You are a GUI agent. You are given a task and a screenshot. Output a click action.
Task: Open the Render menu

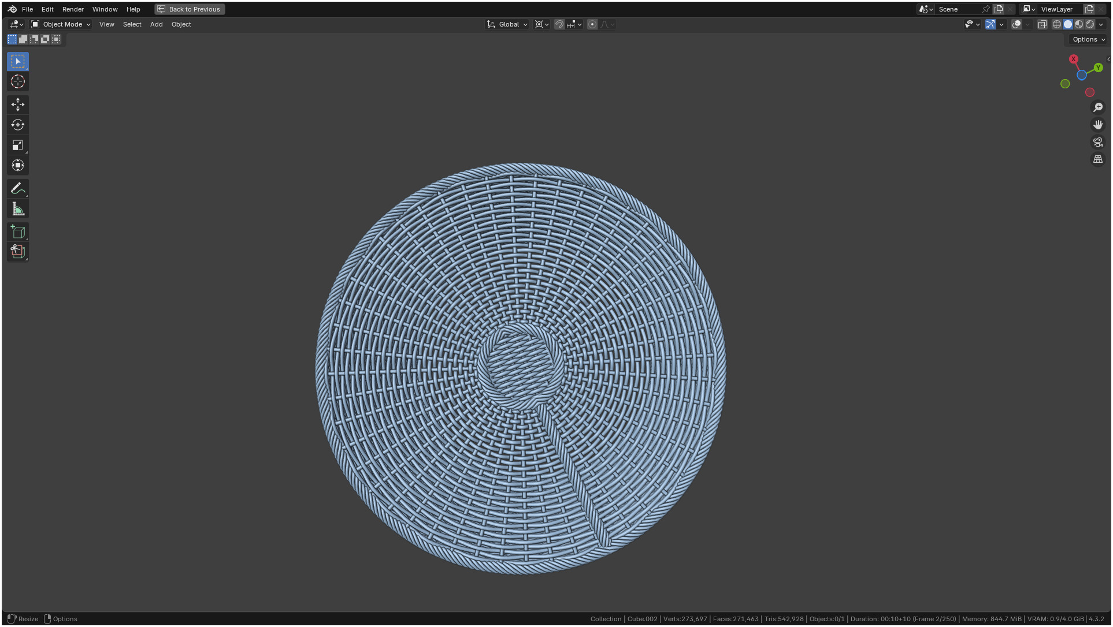tap(73, 9)
